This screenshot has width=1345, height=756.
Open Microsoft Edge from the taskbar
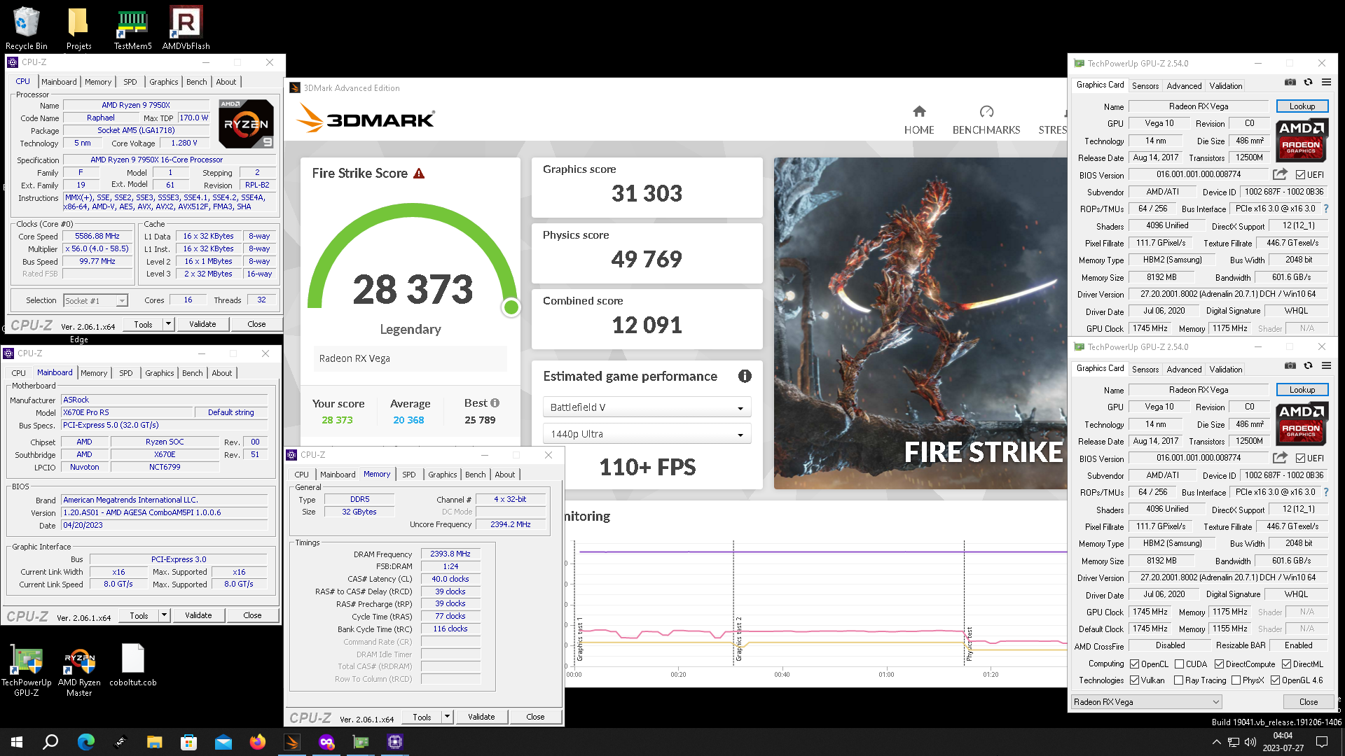tap(85, 742)
